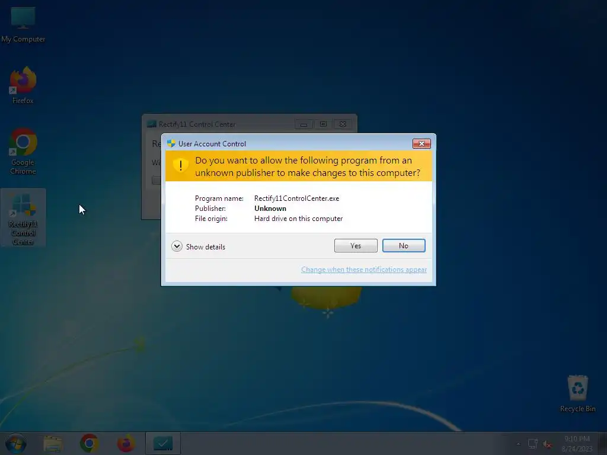Viewport: 607px width, 455px height.
Task: Click the muted volume tray icon
Action: [x=547, y=444]
